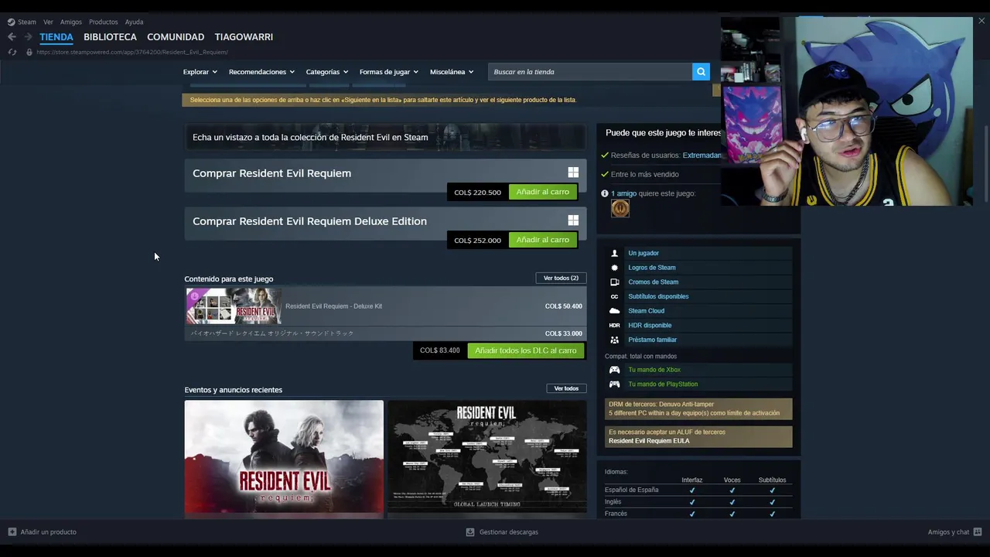Click Ver todos events button

point(566,388)
